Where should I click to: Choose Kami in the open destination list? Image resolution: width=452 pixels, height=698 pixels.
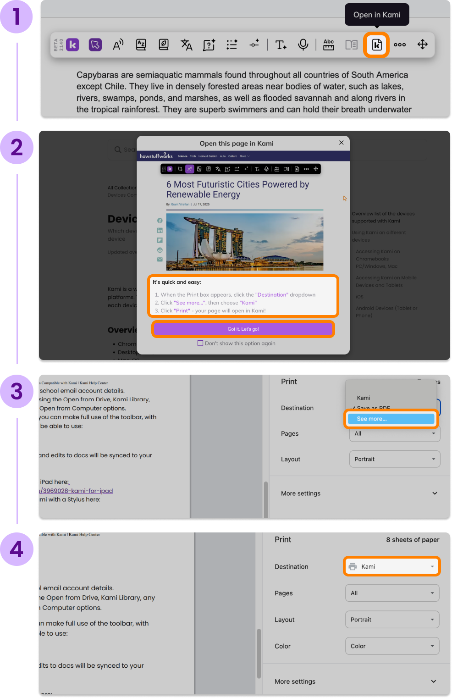click(x=364, y=398)
